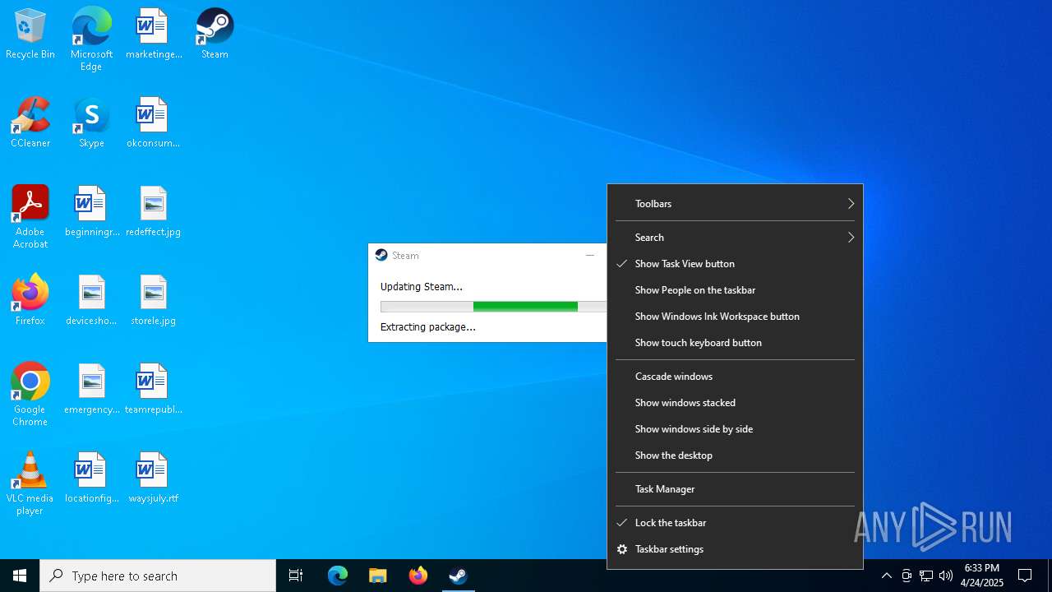This screenshot has width=1052, height=592.
Task: Open Taskbar settings
Action: coord(735,549)
